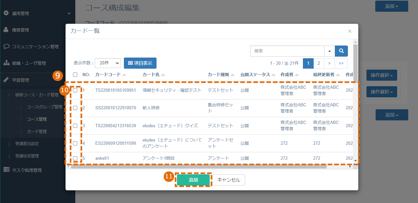Image resolution: width=418 pixels, height=203 pixels.
Task: Open コース管理 in sidebar
Action: [x=37, y=119]
